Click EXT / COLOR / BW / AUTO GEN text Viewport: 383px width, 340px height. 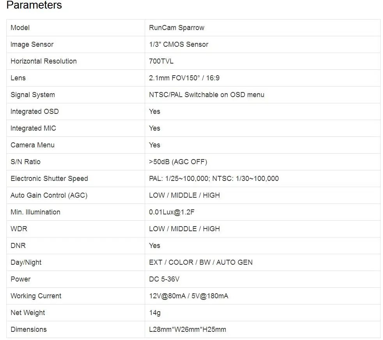[201, 262]
